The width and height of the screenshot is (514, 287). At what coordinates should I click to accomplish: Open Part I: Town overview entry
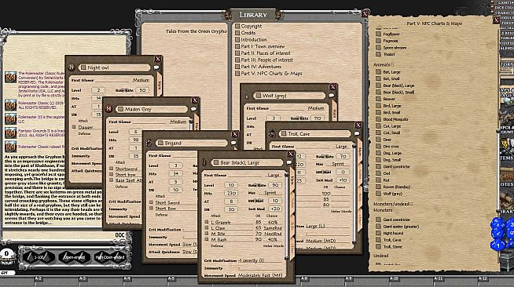(259, 46)
